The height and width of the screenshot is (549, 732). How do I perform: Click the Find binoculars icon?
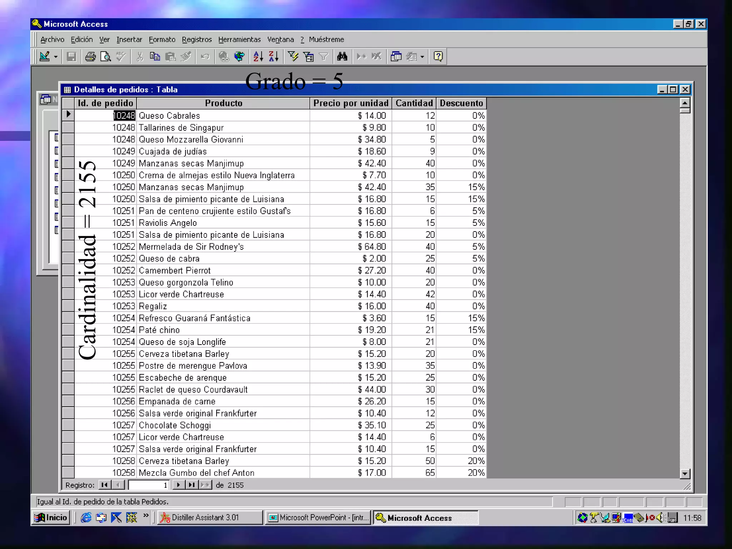tap(342, 56)
